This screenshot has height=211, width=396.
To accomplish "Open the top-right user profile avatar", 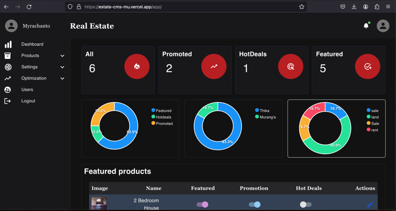I will pyautogui.click(x=383, y=26).
